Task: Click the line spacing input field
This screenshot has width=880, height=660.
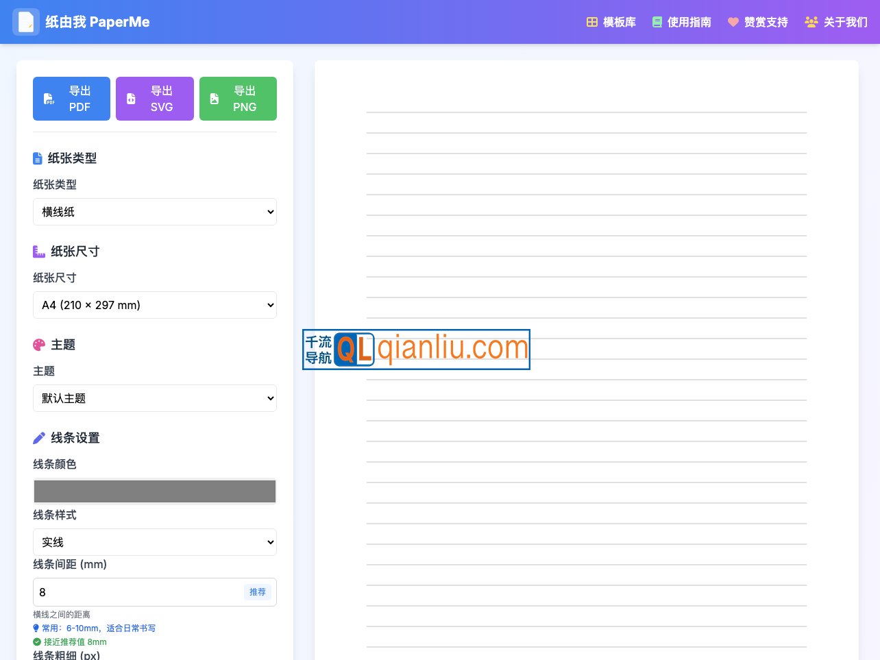Action: tap(137, 592)
